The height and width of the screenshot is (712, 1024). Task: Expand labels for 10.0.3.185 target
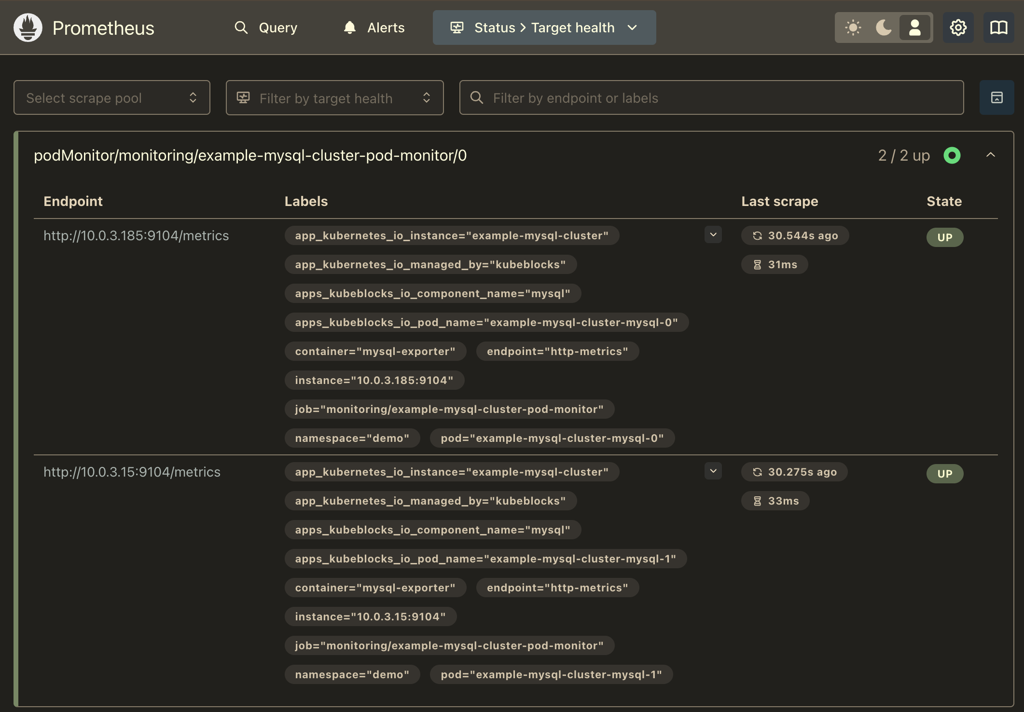point(713,235)
